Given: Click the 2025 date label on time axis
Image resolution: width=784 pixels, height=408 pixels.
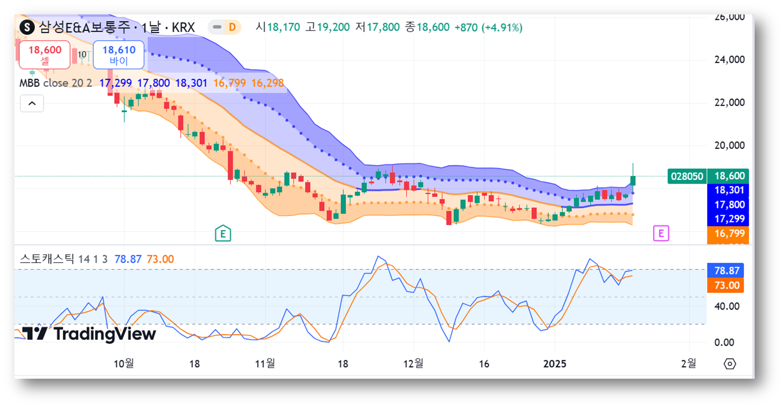Looking at the screenshot, I should pyautogui.click(x=554, y=364).
